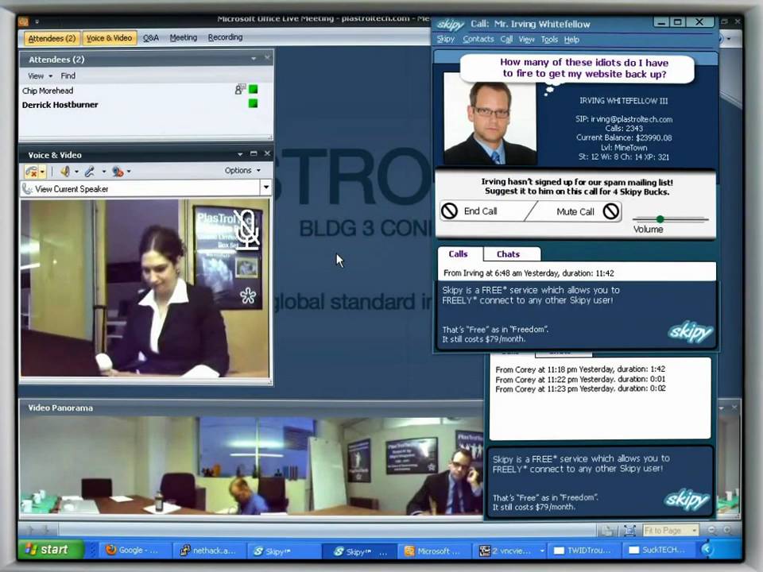Open the TWIDTrou taskbar button

pos(584,550)
